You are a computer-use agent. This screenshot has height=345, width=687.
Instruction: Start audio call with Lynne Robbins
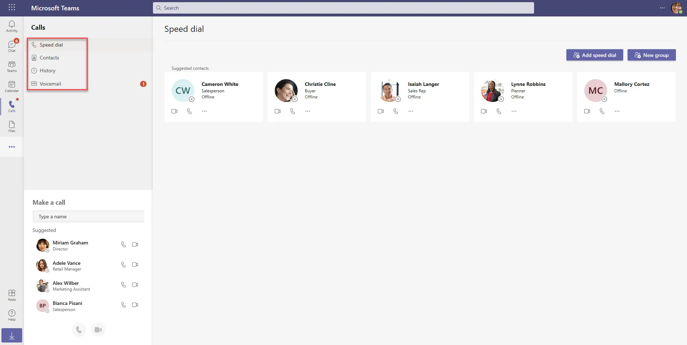click(x=499, y=111)
